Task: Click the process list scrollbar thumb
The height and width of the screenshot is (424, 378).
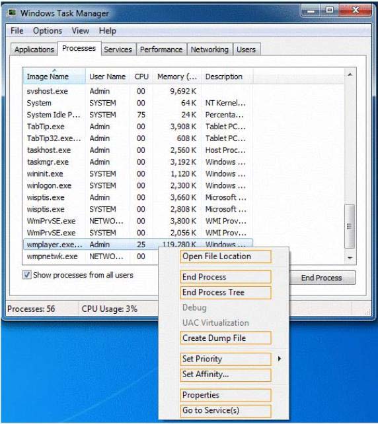Action: pyautogui.click(x=350, y=226)
